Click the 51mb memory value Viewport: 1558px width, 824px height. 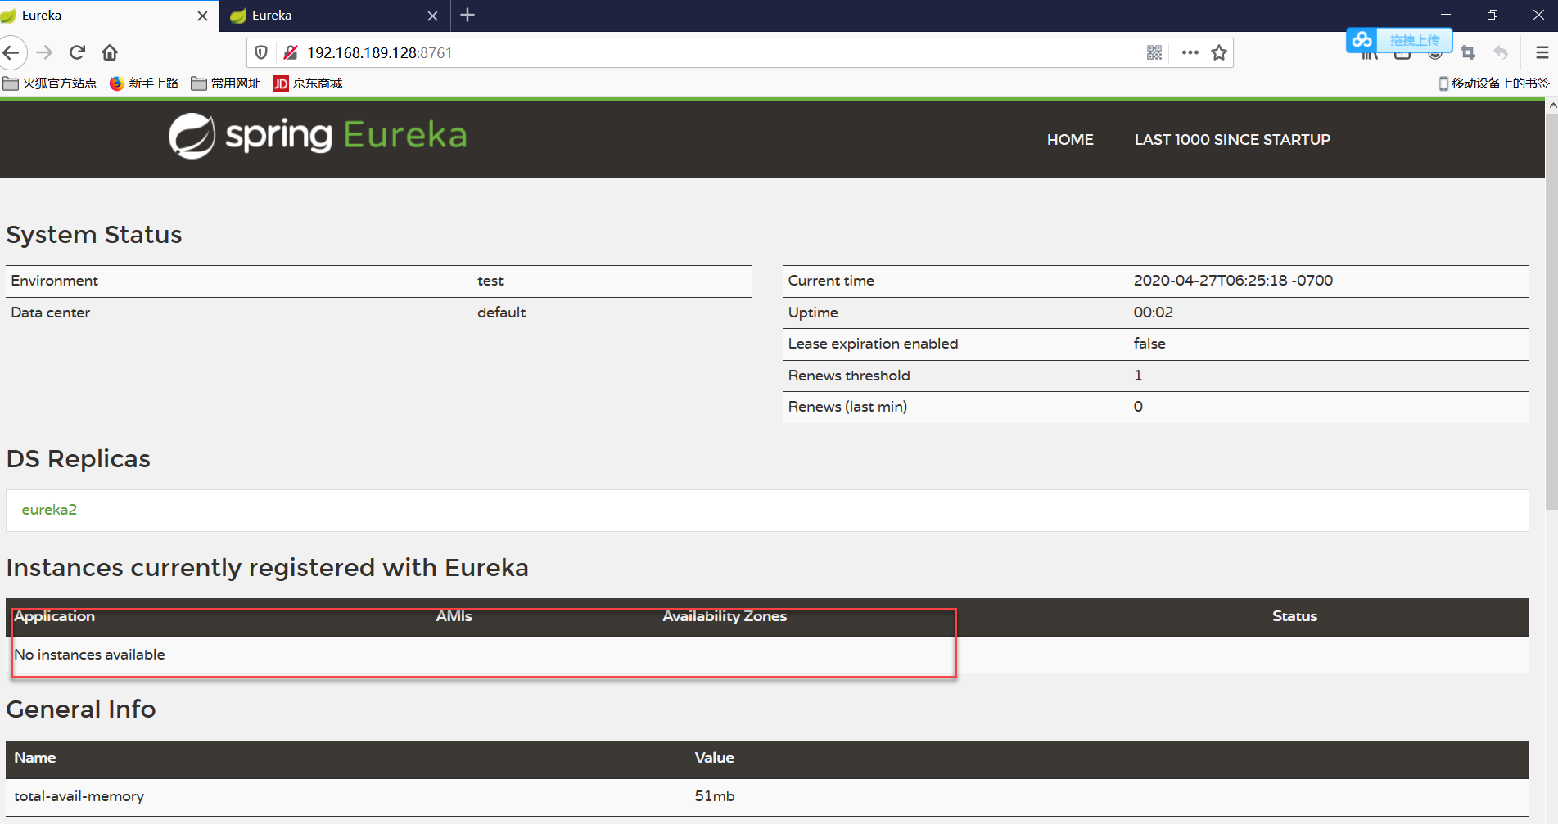(x=715, y=796)
